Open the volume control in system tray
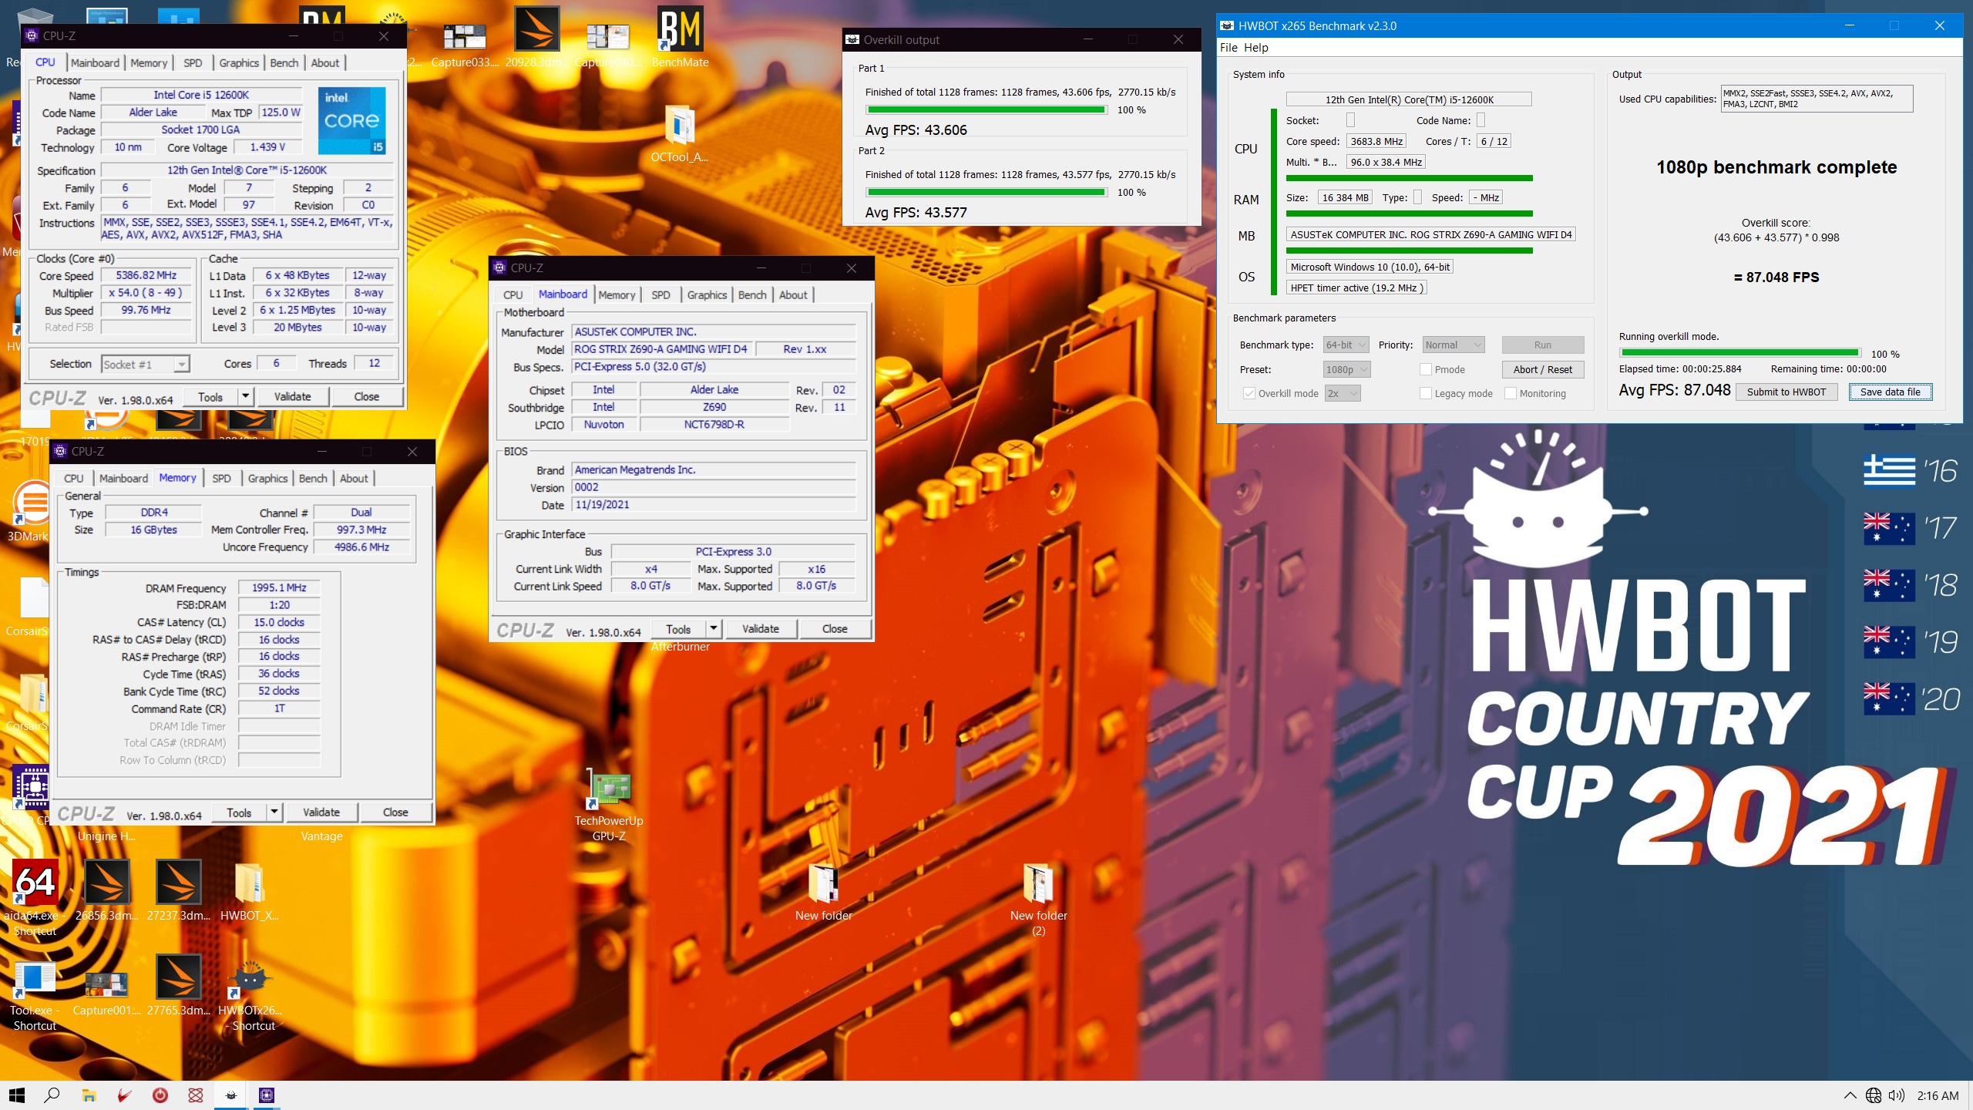 pyautogui.click(x=1897, y=1095)
